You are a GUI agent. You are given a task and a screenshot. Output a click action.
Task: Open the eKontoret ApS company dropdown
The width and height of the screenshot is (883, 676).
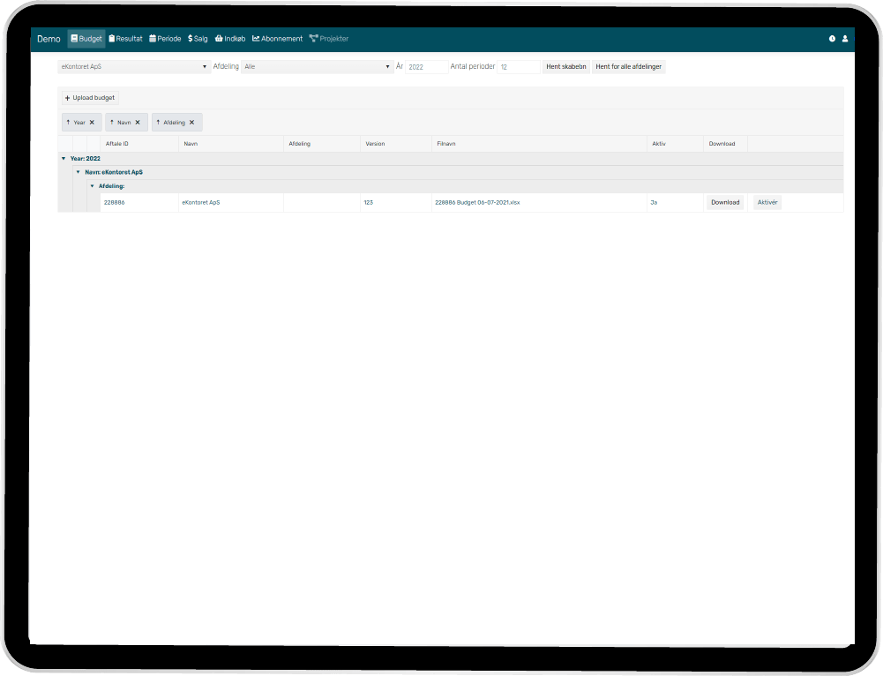[134, 66]
